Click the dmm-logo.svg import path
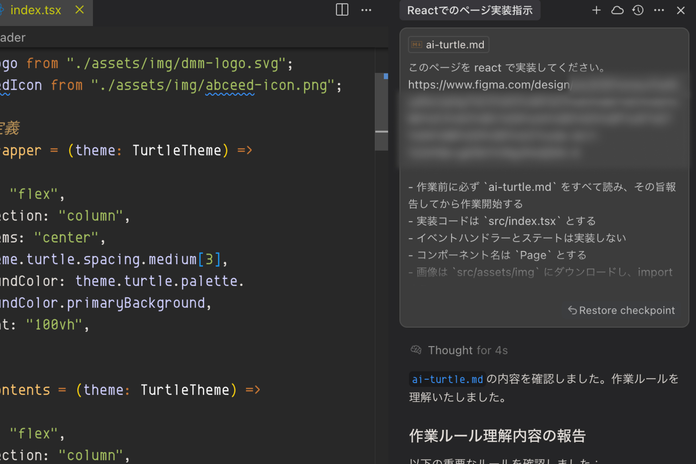This screenshot has height=464, width=696. (176, 64)
